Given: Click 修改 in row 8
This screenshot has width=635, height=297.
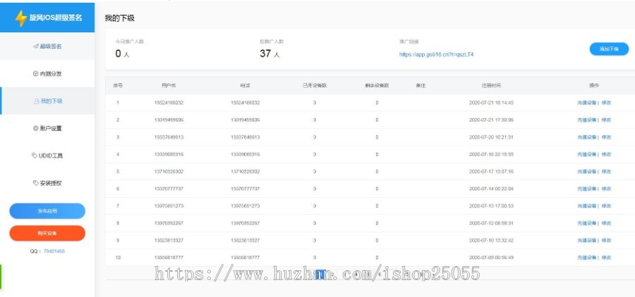Looking at the screenshot, I should coord(606,223).
